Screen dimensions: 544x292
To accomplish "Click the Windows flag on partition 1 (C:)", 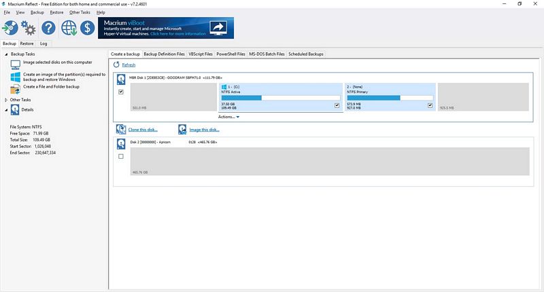I will coord(224,87).
